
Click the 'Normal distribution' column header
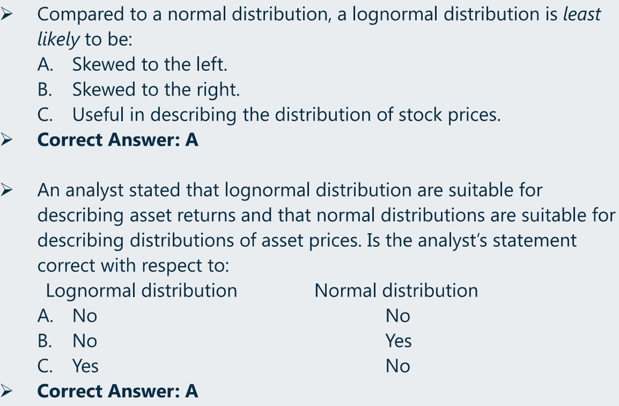coord(396,291)
